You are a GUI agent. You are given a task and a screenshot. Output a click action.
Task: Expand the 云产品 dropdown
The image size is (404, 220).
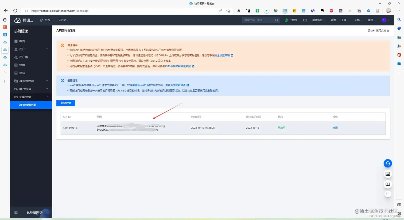pyautogui.click(x=63, y=20)
